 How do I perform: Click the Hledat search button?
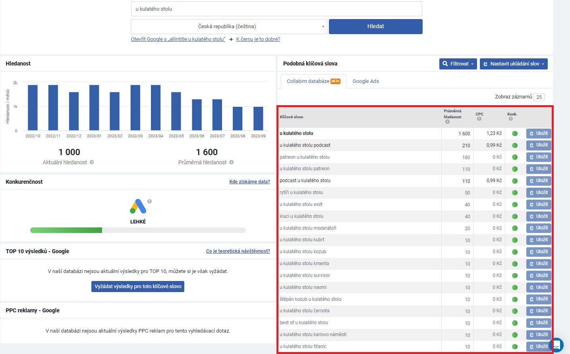coord(376,27)
